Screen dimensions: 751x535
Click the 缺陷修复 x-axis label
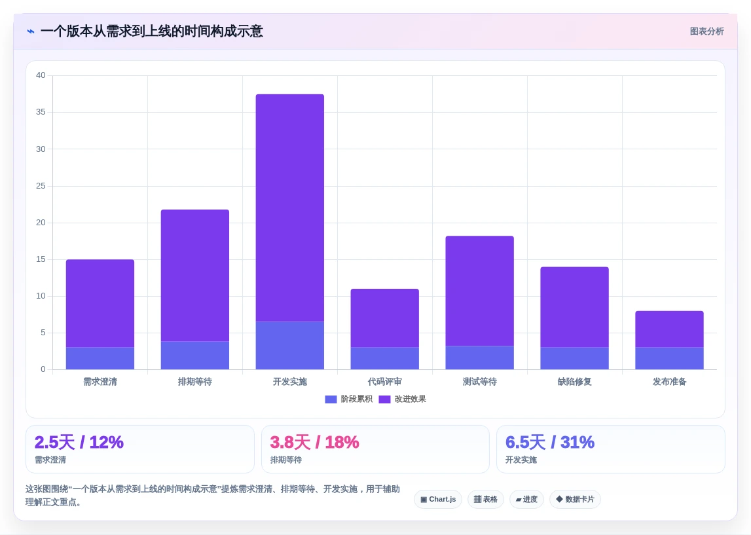[574, 382]
